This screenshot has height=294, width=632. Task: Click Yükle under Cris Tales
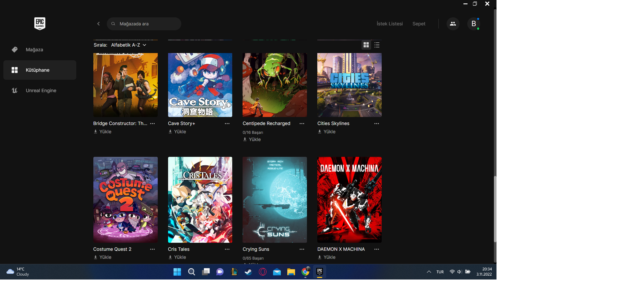click(x=177, y=257)
